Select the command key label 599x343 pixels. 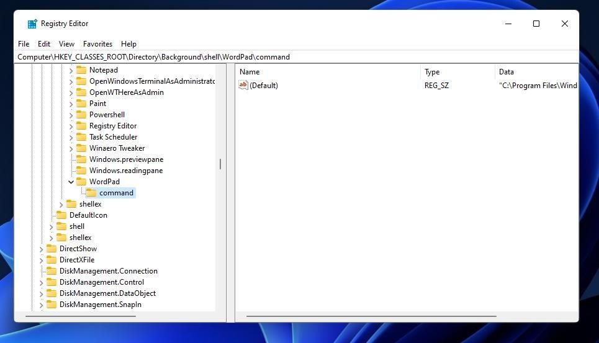coord(117,193)
